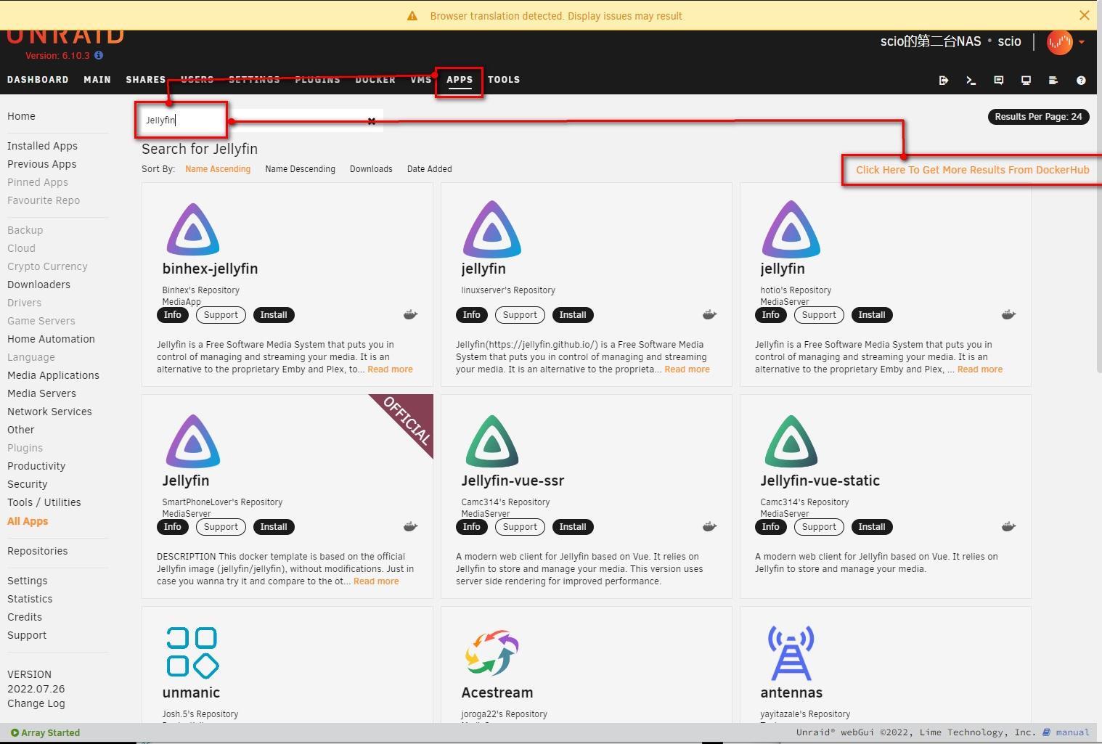Open the feedback speech-bubble icon
Viewport: 1102px width, 744px height.
click(998, 81)
